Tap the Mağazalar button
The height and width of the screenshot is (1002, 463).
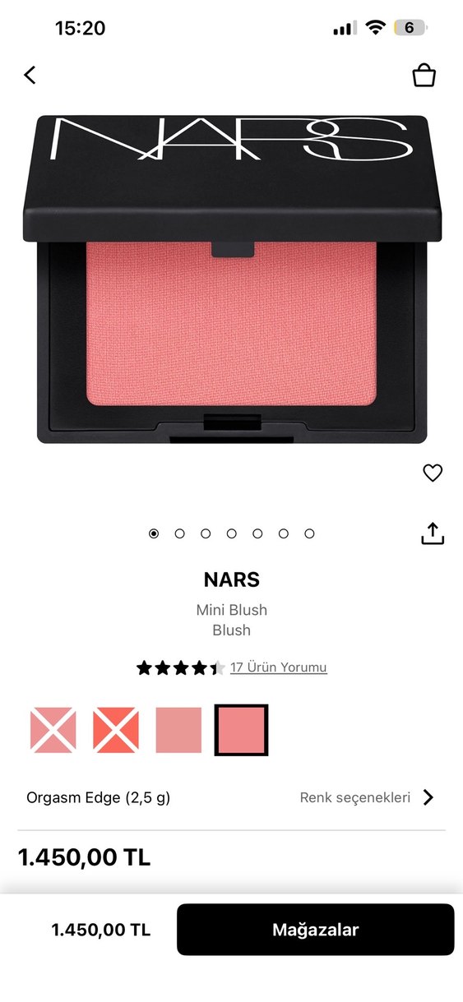pyautogui.click(x=316, y=930)
